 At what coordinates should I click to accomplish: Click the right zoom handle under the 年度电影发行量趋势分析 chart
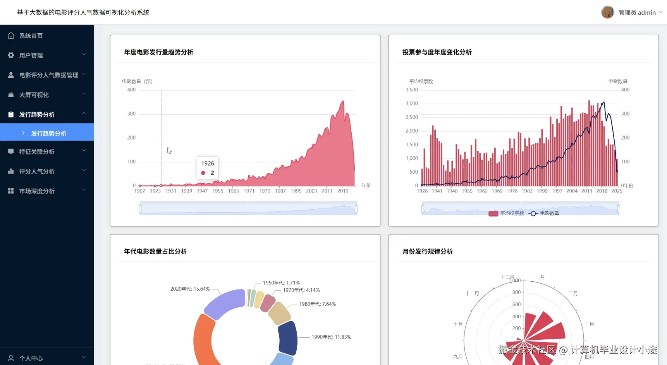(356, 209)
